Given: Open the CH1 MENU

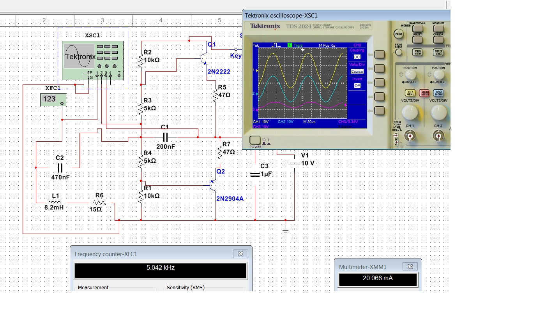Looking at the screenshot, I should point(410,93).
